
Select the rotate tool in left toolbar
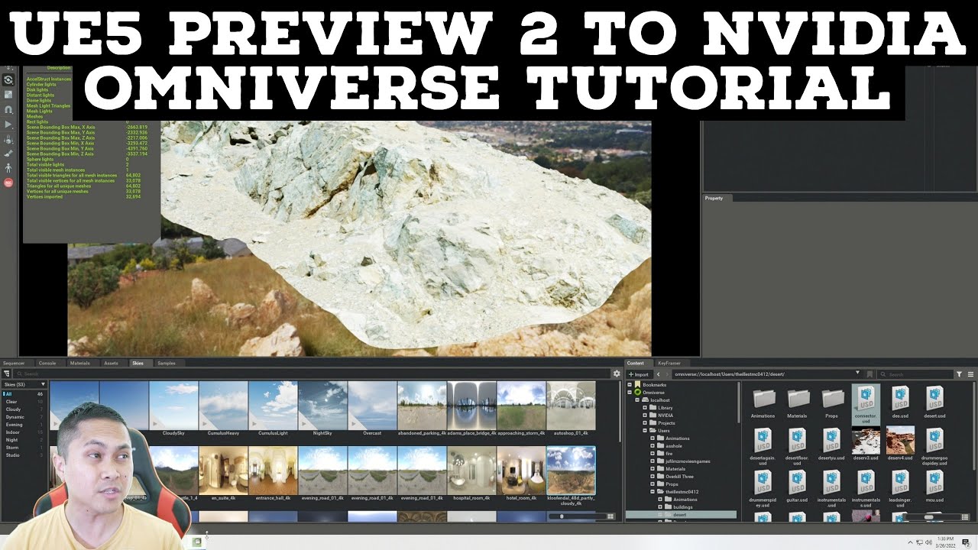click(x=8, y=79)
